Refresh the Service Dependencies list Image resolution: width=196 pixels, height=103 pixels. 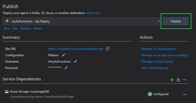tap(178, 80)
